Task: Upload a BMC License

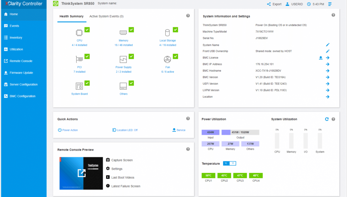Action: pos(321,58)
